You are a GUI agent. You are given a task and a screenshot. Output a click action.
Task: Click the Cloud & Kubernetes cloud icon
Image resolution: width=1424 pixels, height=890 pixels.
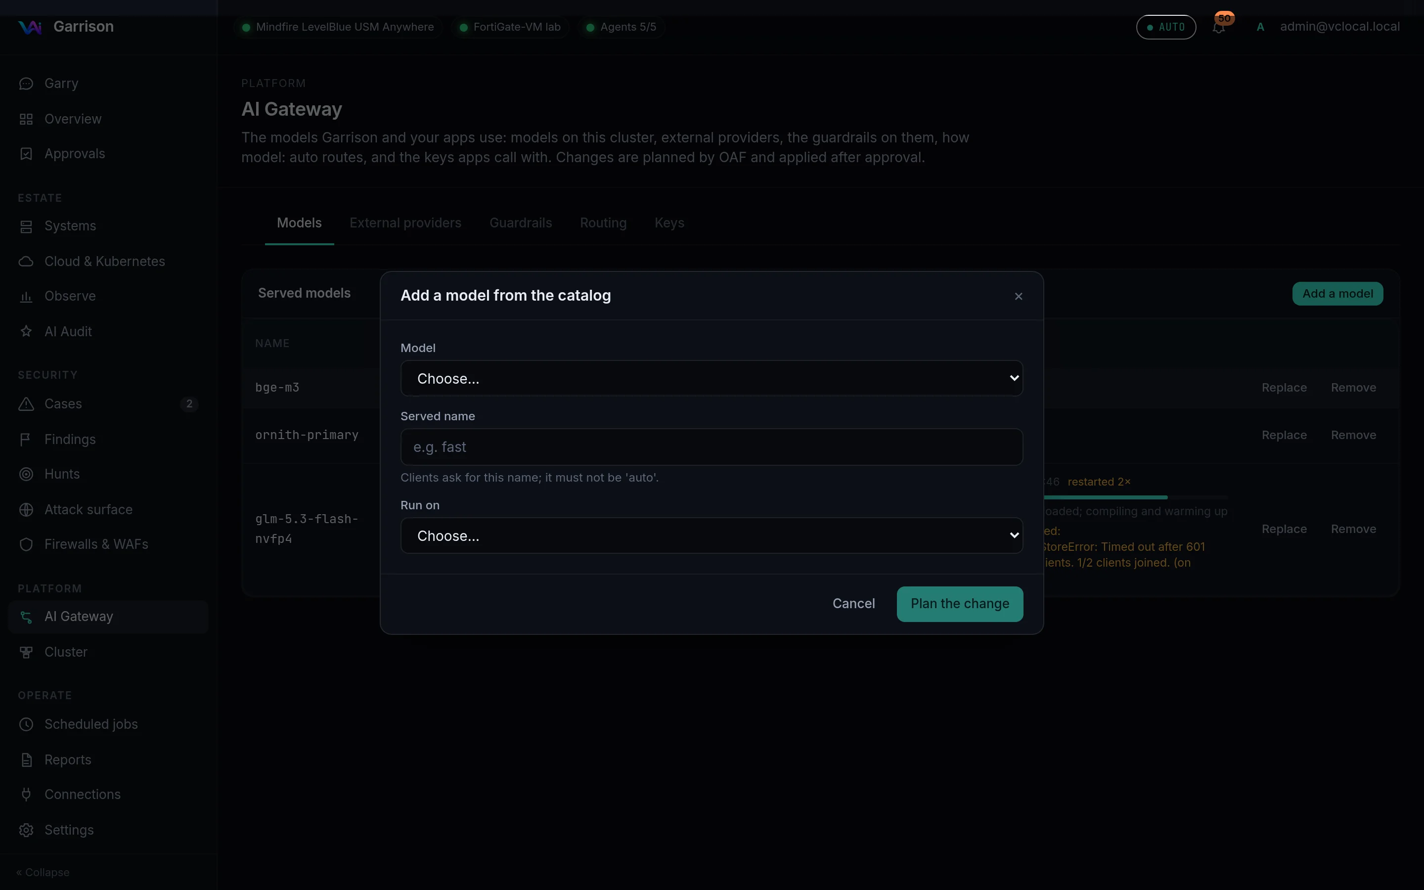tap(26, 262)
